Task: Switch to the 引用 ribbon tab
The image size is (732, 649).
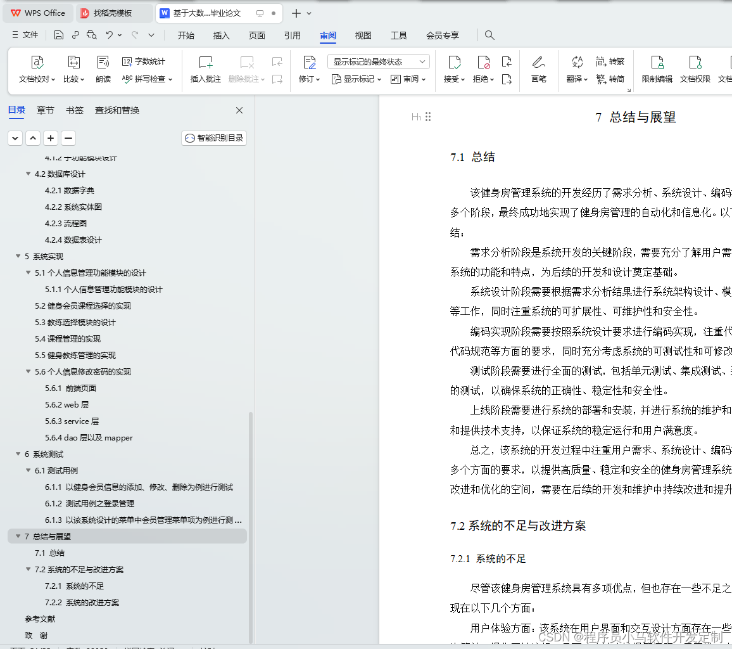Action: click(293, 35)
